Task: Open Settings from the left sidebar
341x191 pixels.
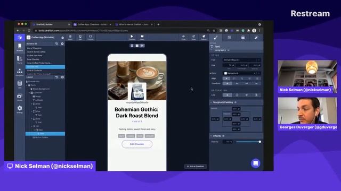Action: [20, 109]
